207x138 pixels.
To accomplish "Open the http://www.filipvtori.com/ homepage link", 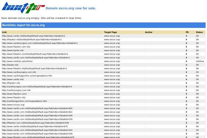I will point(14,94).
